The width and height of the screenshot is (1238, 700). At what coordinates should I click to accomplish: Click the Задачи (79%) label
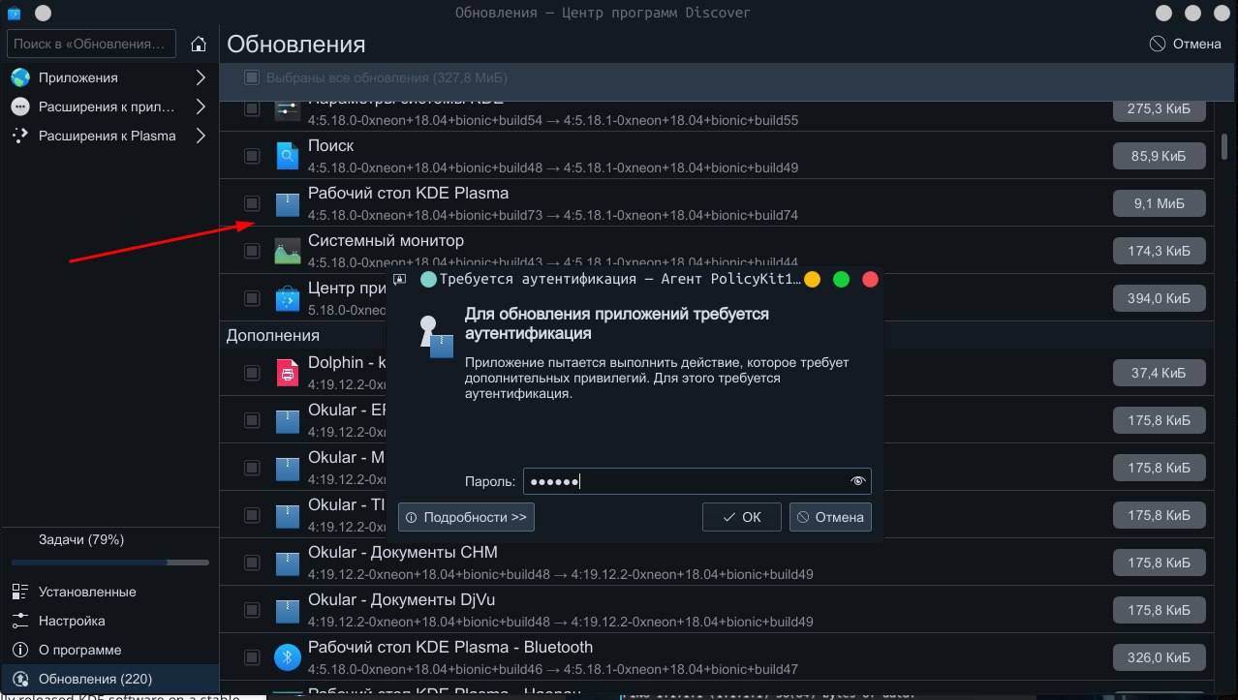tap(81, 539)
